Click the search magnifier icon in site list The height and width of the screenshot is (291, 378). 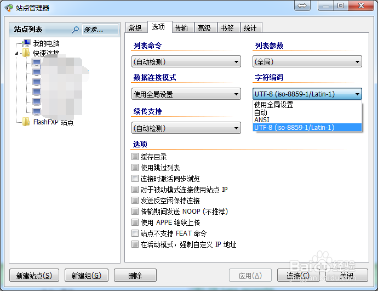point(76,30)
